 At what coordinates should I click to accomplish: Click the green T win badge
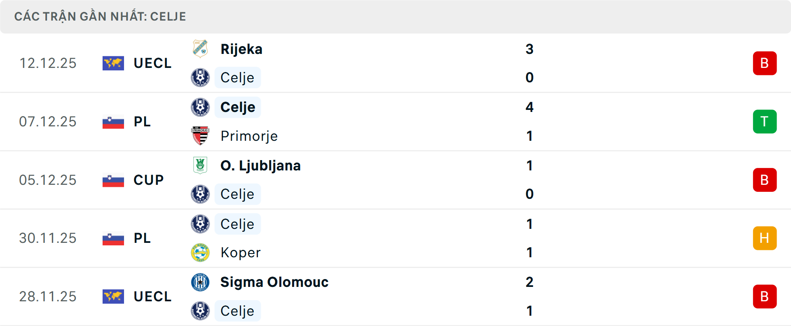765,121
